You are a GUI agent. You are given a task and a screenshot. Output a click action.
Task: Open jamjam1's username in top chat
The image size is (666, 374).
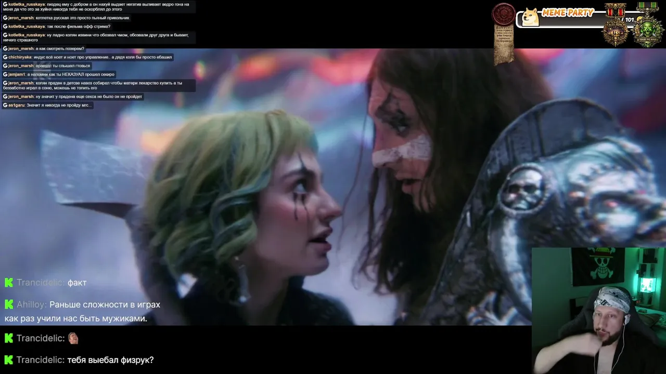click(x=17, y=74)
